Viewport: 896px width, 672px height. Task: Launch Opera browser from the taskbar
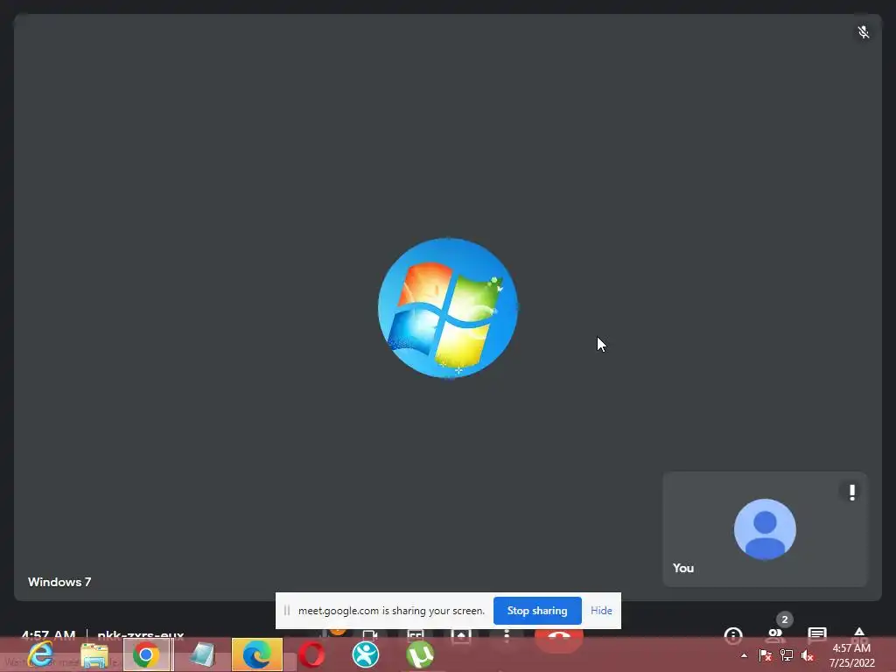tap(312, 654)
